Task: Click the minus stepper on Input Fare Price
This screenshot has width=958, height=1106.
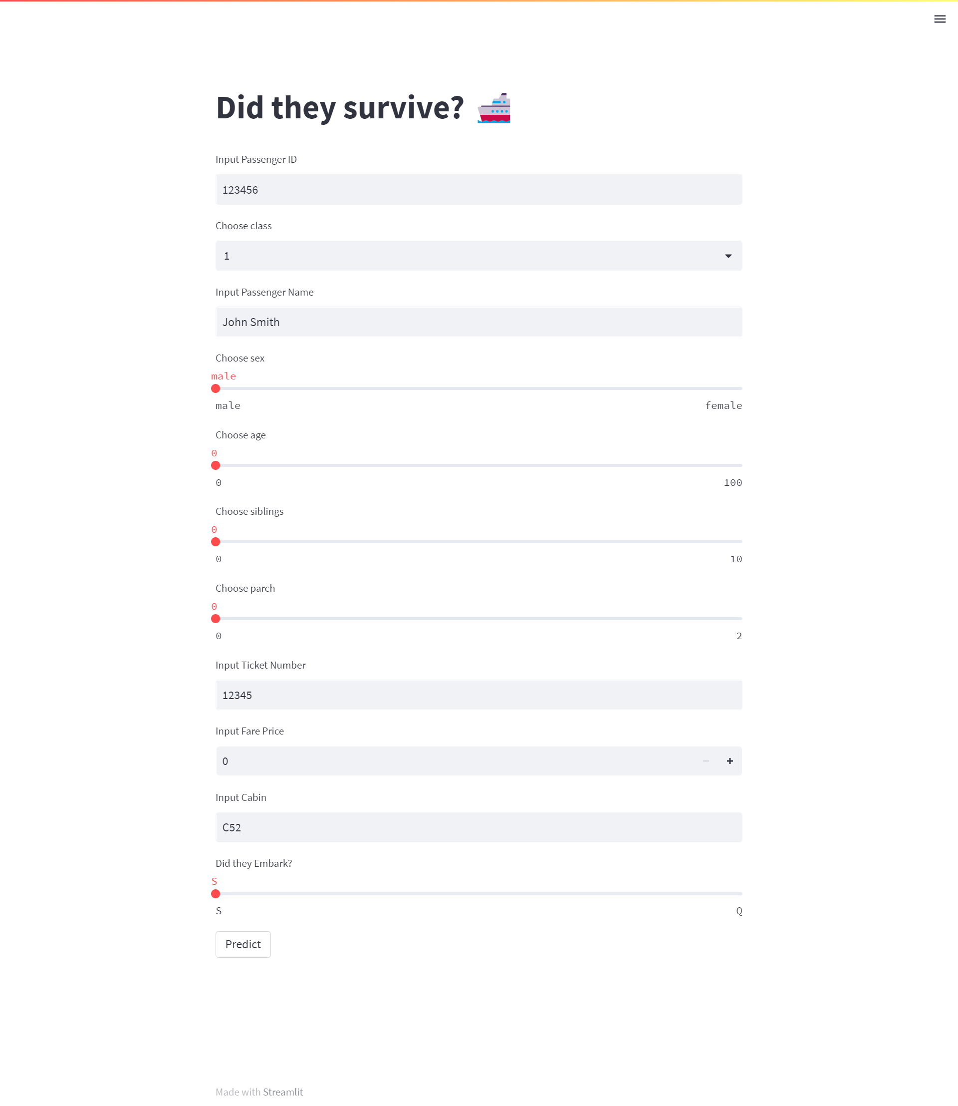Action: (705, 760)
